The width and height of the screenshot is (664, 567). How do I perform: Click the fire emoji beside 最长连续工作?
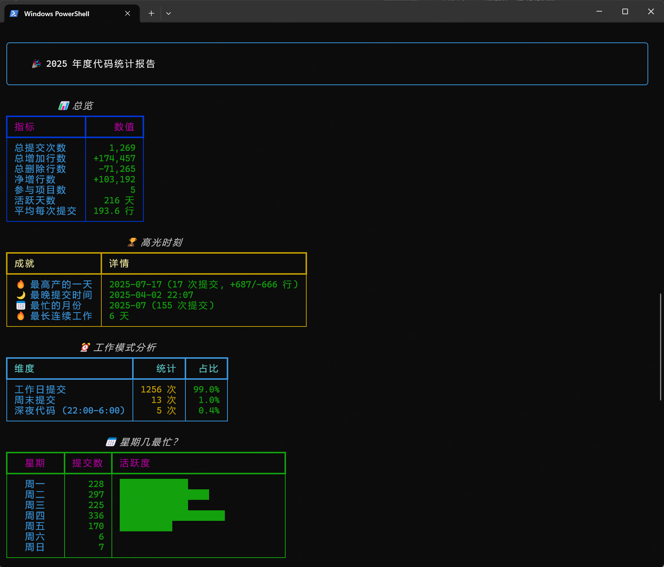[21, 316]
